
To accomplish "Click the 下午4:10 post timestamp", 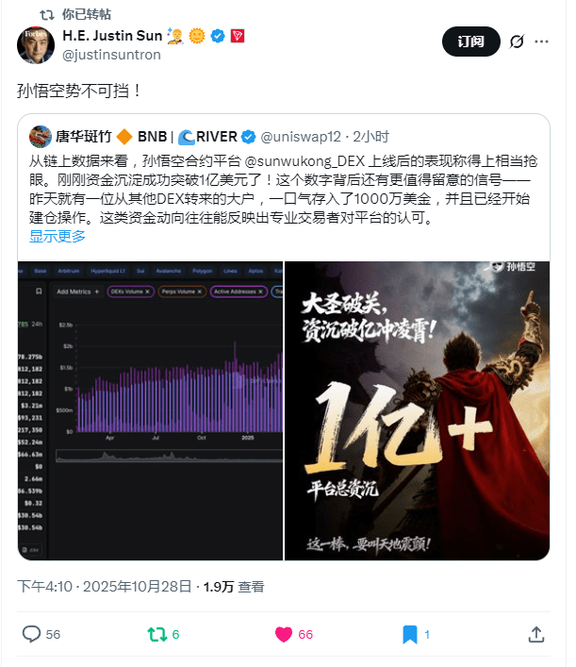I will point(44,587).
